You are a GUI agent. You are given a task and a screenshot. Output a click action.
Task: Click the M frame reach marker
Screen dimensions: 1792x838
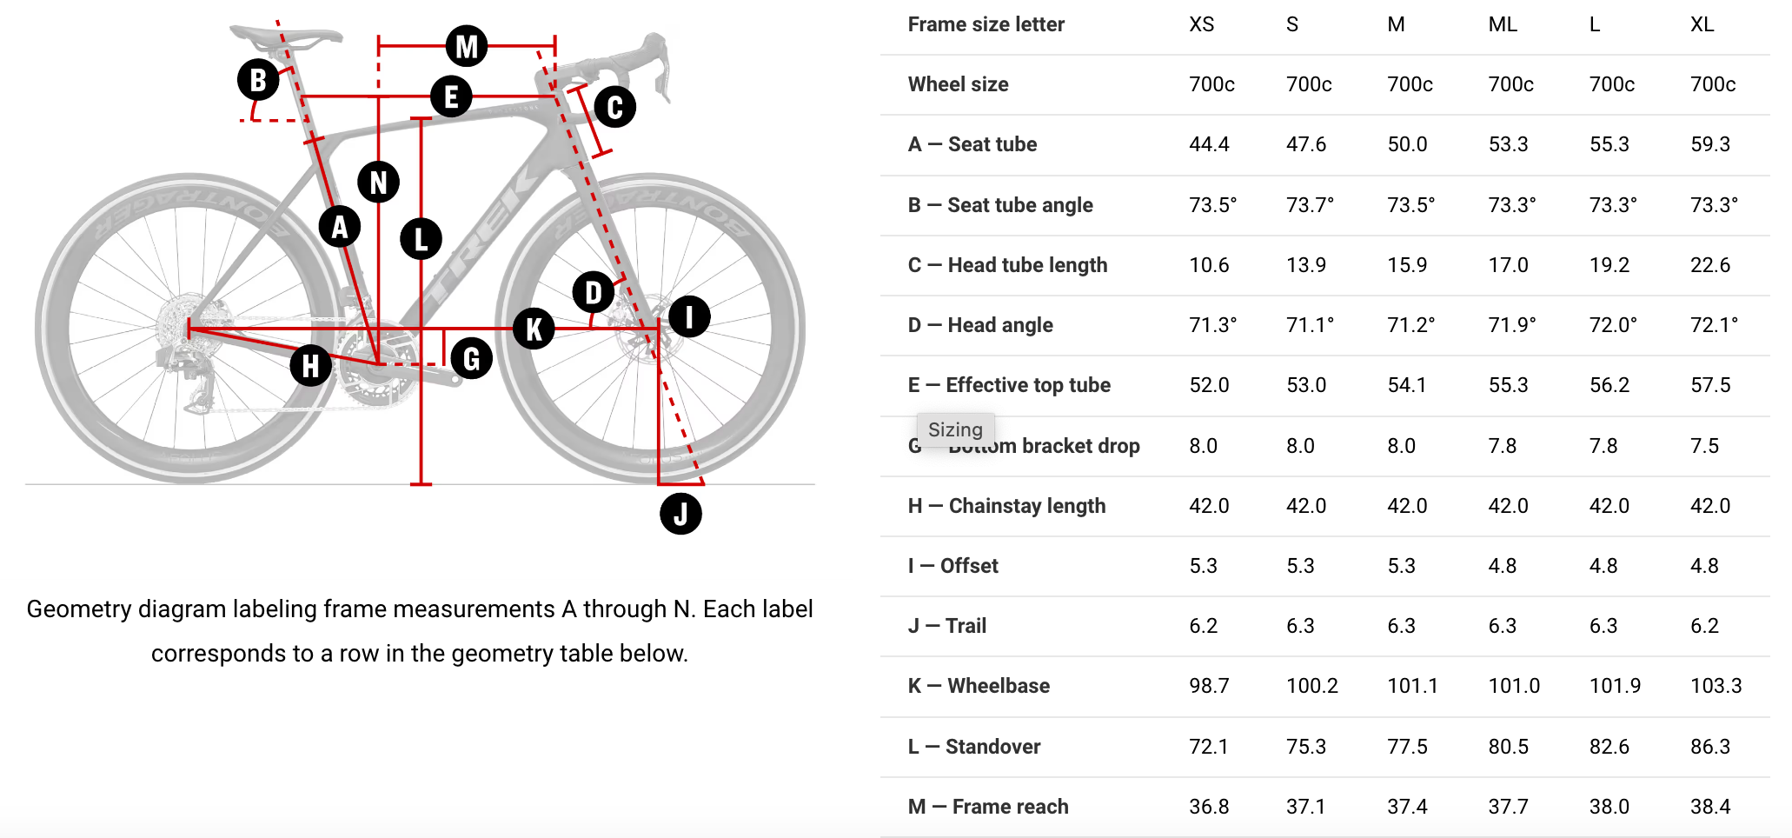pos(467,46)
